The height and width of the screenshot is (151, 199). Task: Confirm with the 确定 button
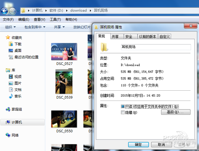pyautogui.click(x=138, y=144)
